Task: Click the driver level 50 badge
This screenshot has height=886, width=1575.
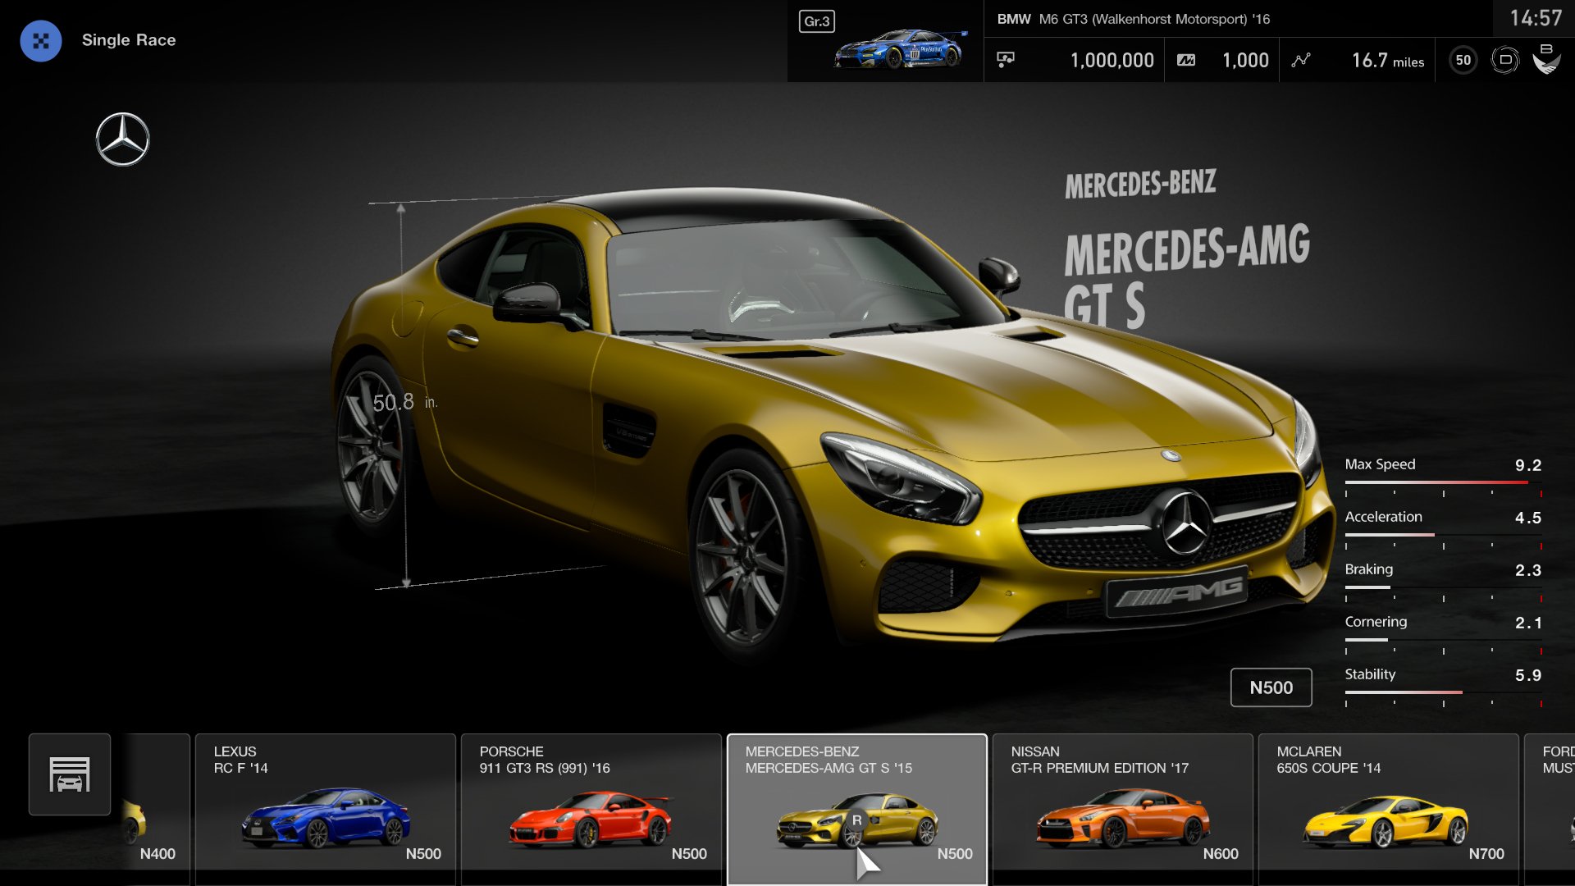Action: click(1462, 59)
